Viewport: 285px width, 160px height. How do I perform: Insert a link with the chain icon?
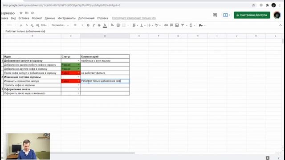tap(166, 25)
